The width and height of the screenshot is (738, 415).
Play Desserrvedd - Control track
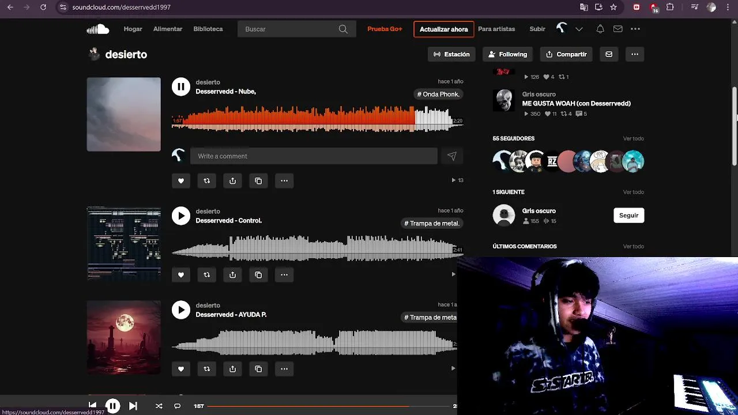pyautogui.click(x=180, y=216)
